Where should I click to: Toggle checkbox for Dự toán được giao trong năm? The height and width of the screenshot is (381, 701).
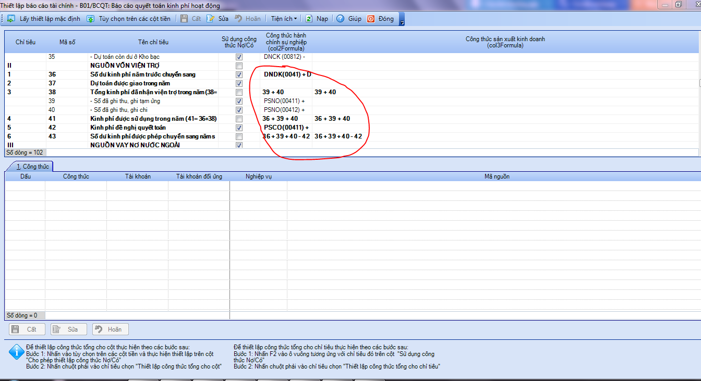pyautogui.click(x=239, y=84)
